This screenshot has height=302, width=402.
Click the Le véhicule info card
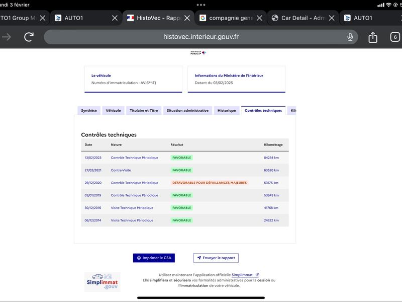click(133, 79)
